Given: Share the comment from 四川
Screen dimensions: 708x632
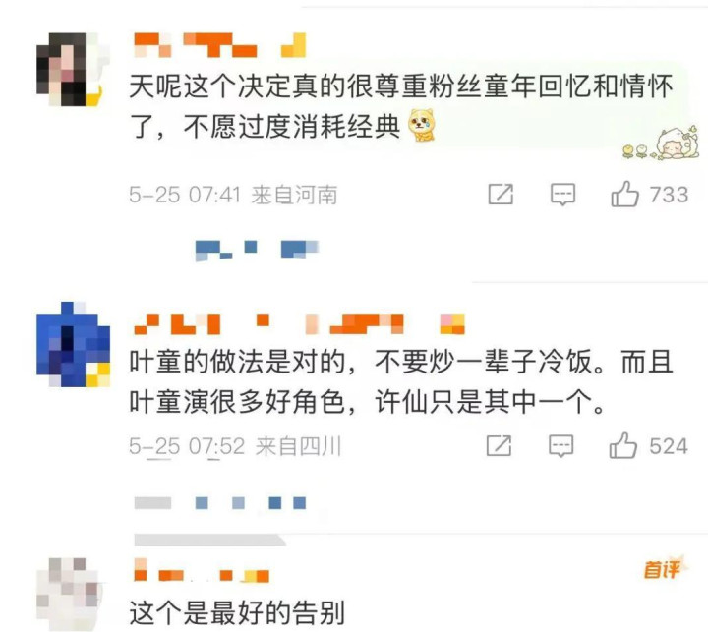Looking at the screenshot, I should pyautogui.click(x=499, y=445).
